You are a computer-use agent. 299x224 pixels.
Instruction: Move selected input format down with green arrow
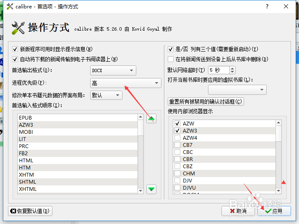(151, 189)
